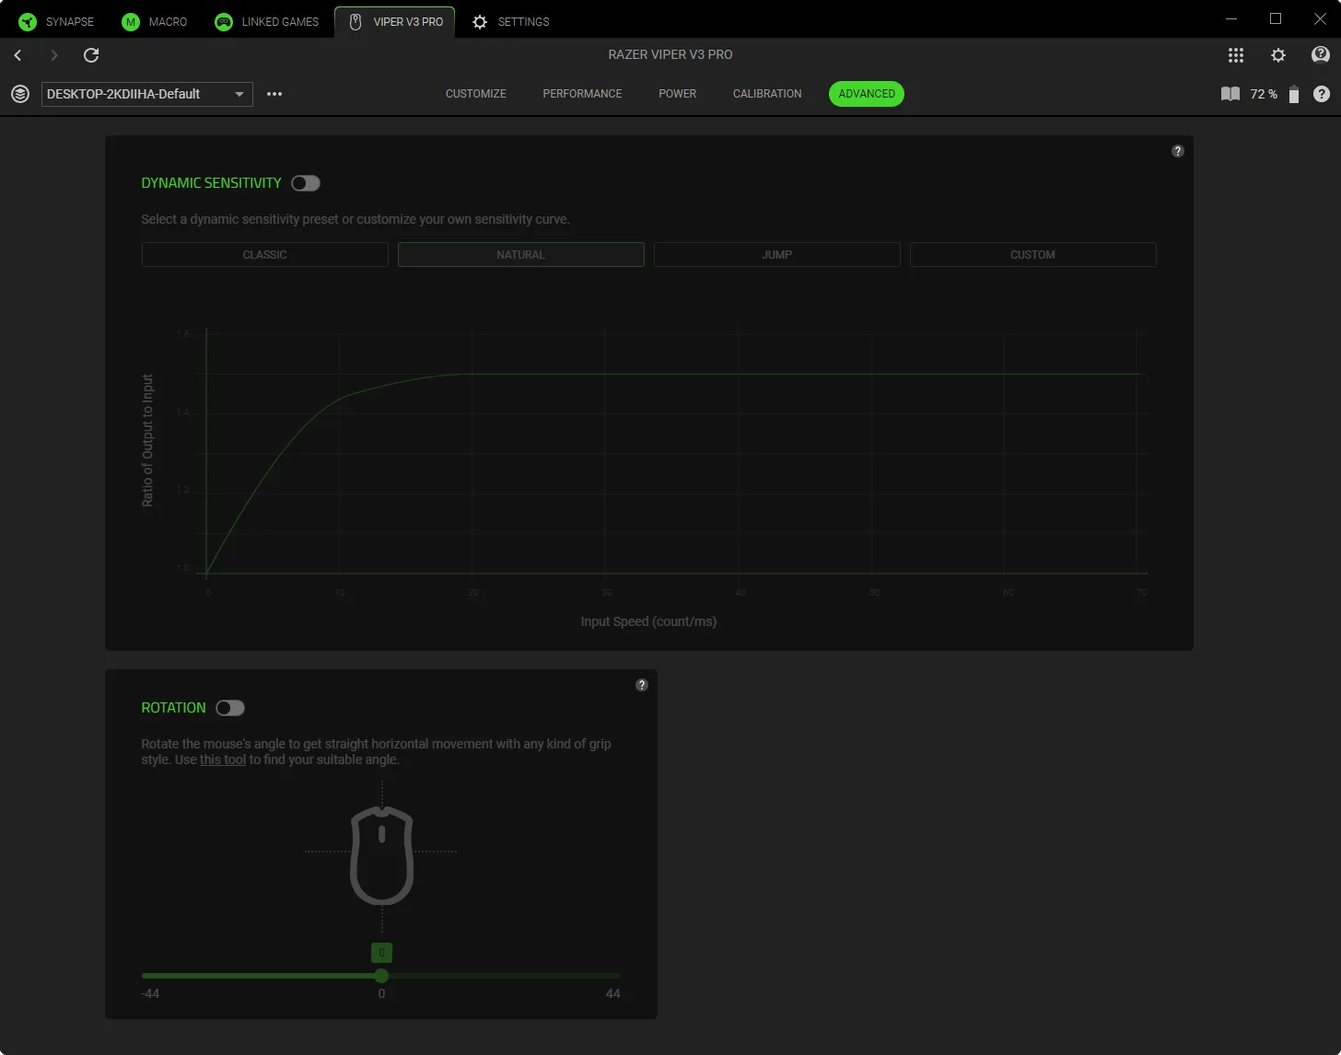
Task: Open the Power section
Action: [678, 94]
